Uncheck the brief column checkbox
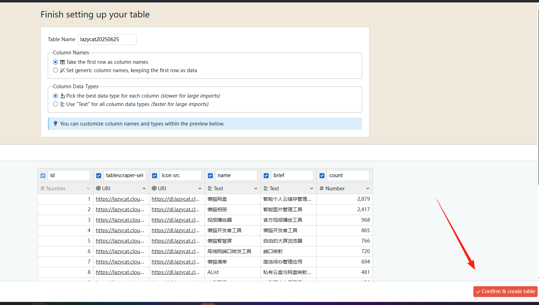Screen dimensions: 539x305 click(266, 176)
